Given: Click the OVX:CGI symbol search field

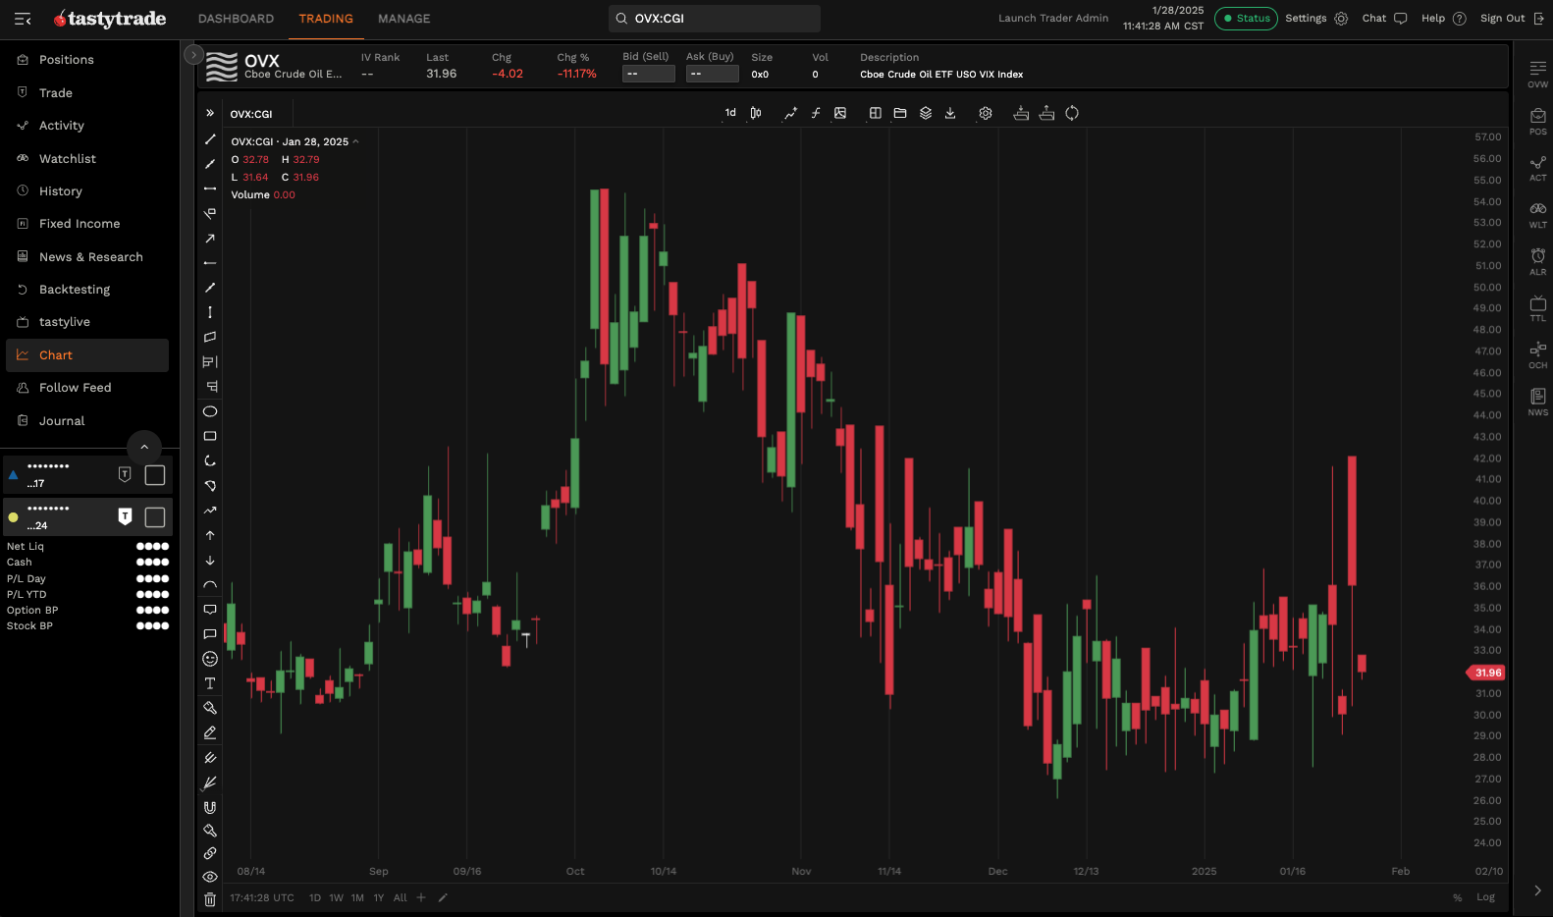Looking at the screenshot, I should coord(715,19).
